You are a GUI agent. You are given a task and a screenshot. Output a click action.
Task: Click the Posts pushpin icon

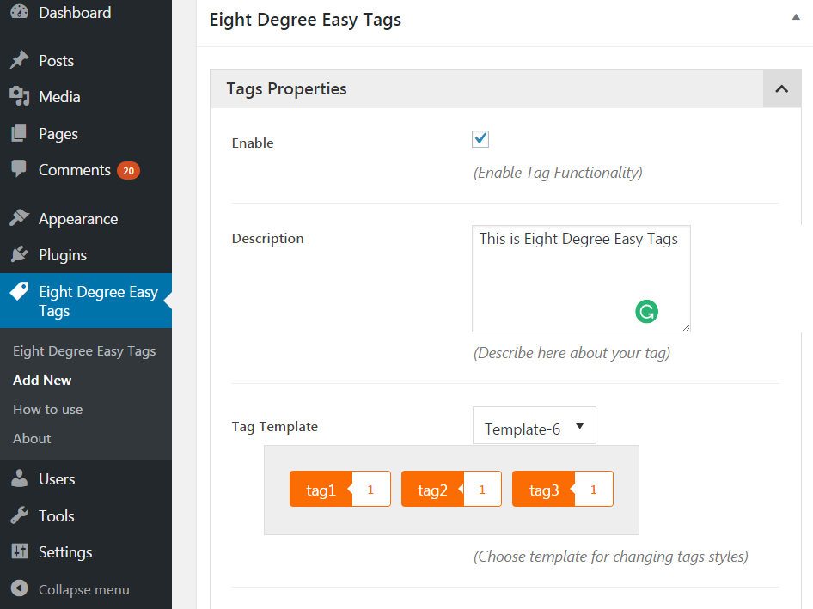click(20, 60)
